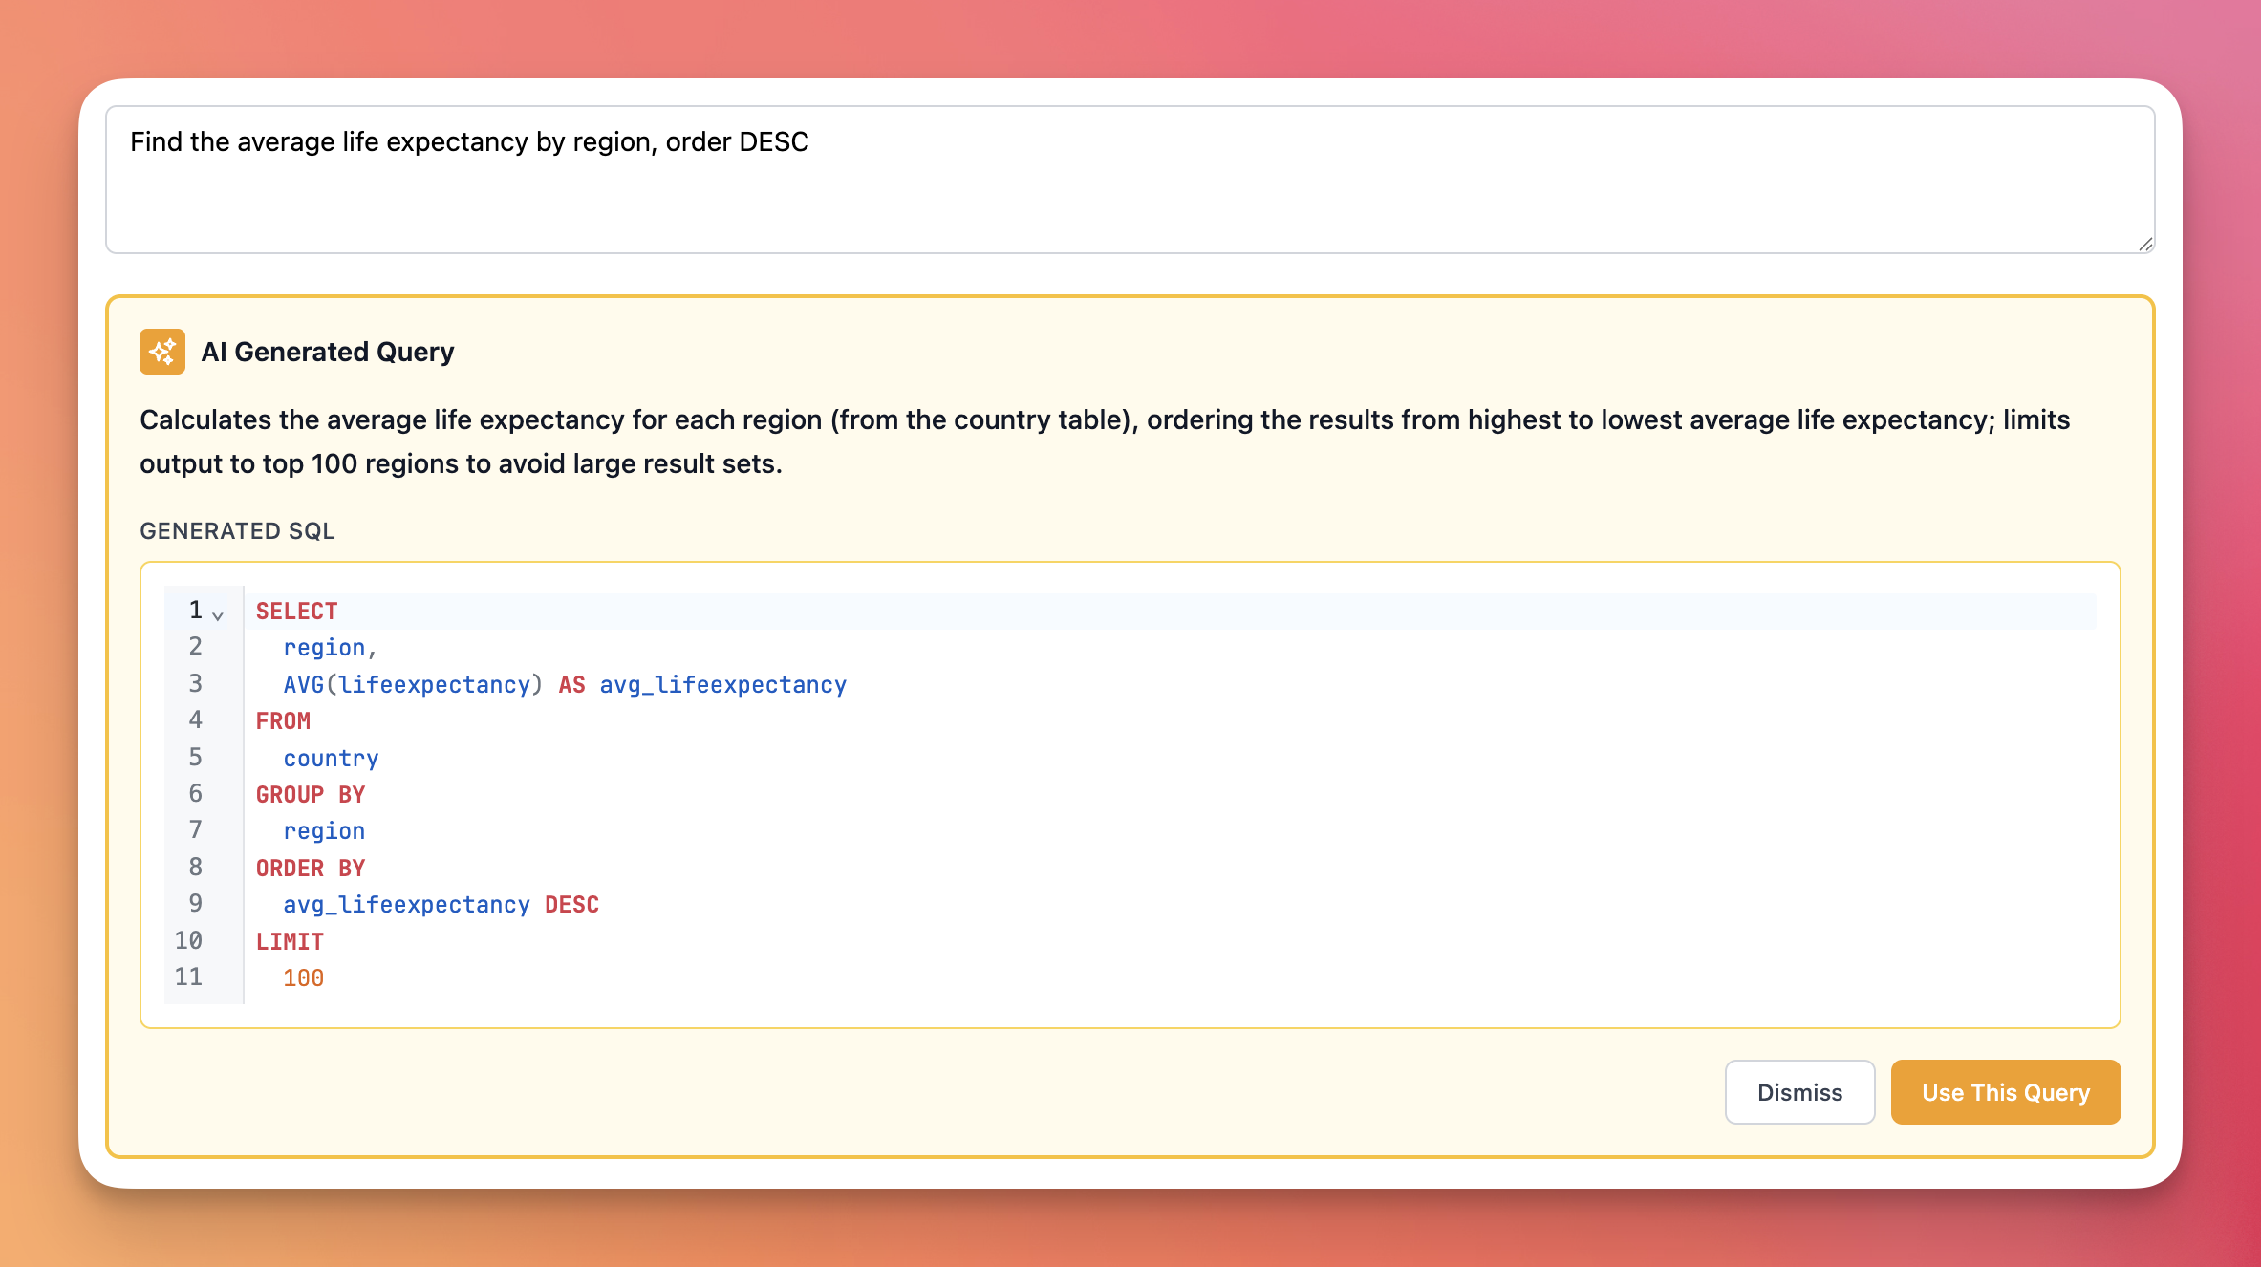Click the country table name in code
2261x1267 pixels.
(331, 759)
